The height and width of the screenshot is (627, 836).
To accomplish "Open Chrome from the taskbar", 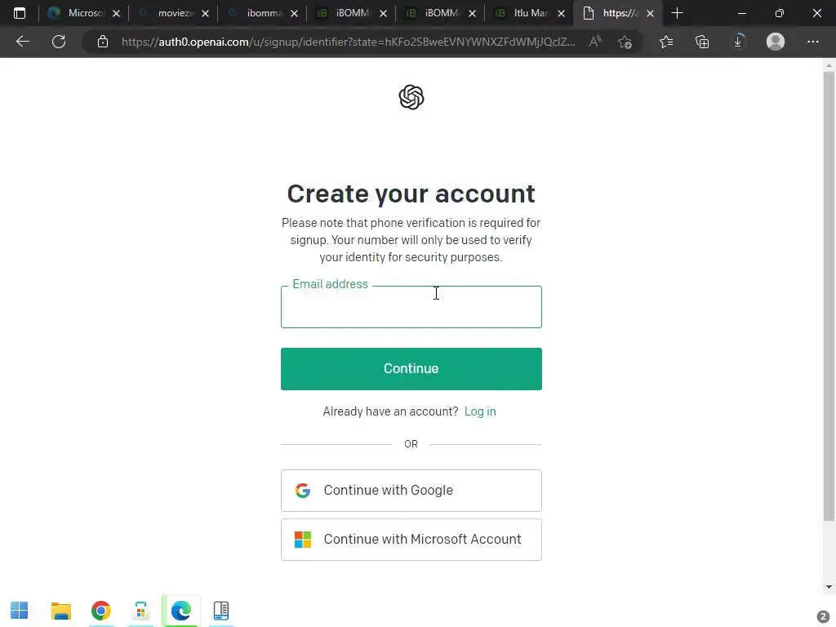I will click(100, 611).
